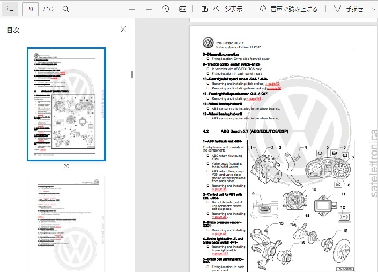Zoom out with the minus icon

tap(132, 10)
